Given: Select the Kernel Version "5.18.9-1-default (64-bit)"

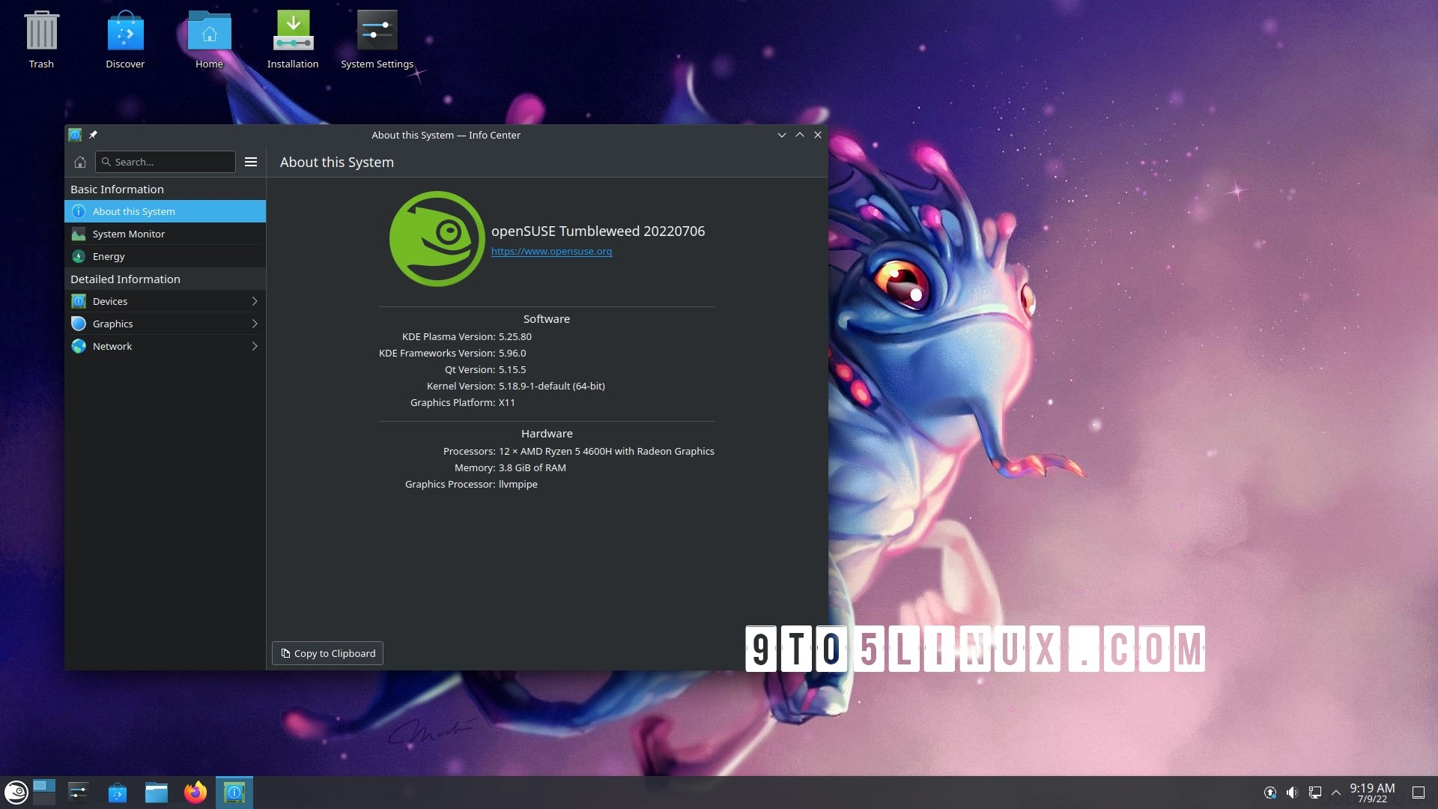Looking at the screenshot, I should (x=552, y=387).
